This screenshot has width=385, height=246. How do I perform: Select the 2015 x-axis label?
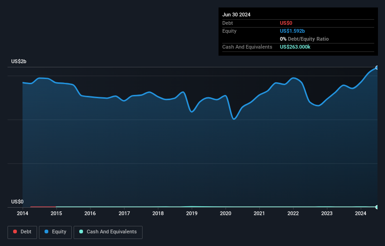click(56, 213)
